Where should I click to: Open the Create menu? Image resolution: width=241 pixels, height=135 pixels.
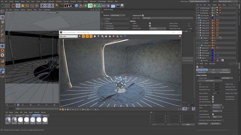(11, 1)
